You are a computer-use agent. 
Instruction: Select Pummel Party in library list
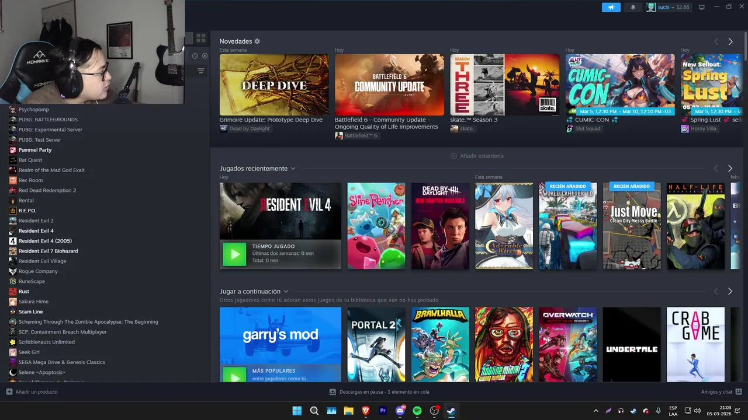[x=34, y=150]
